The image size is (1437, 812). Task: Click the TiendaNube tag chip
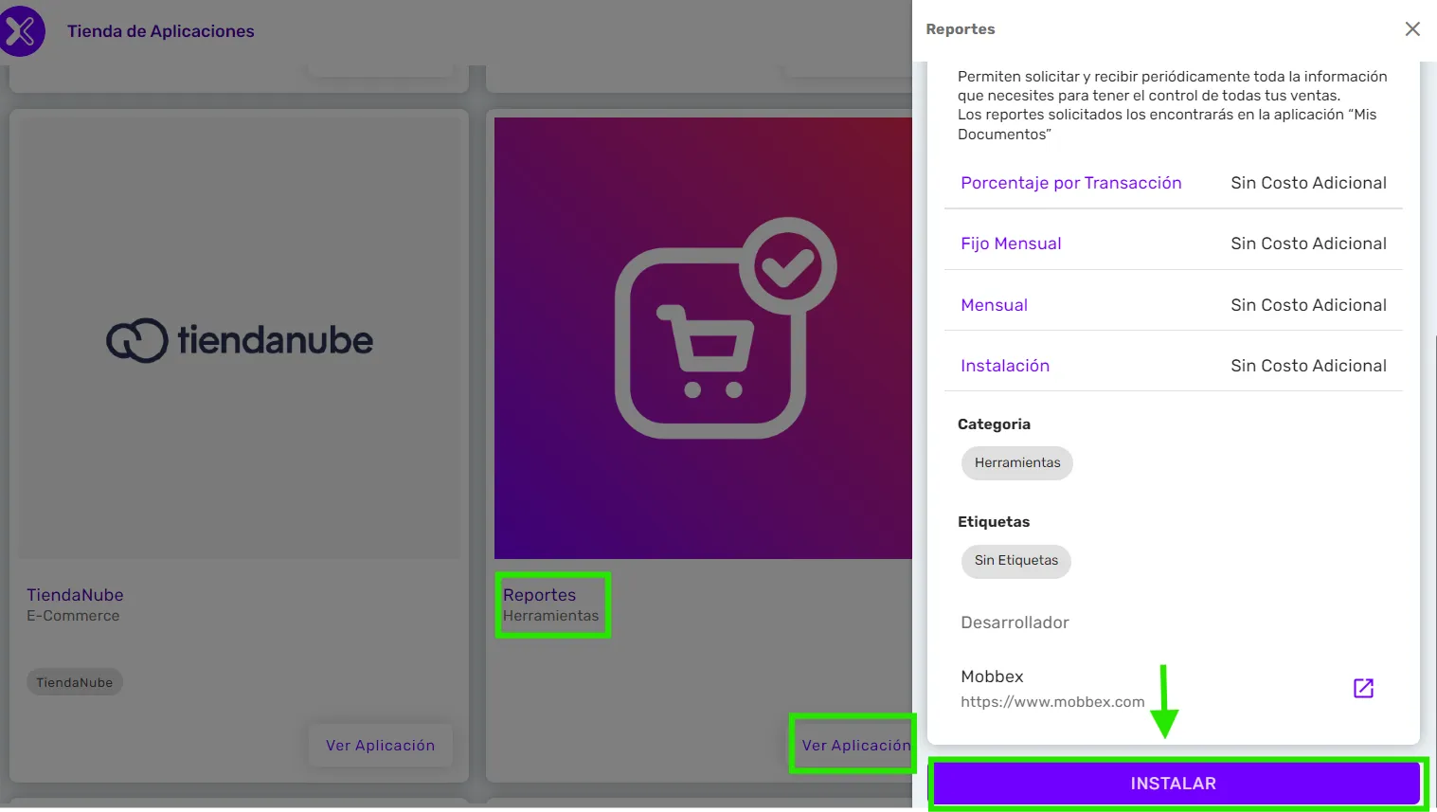75,682
